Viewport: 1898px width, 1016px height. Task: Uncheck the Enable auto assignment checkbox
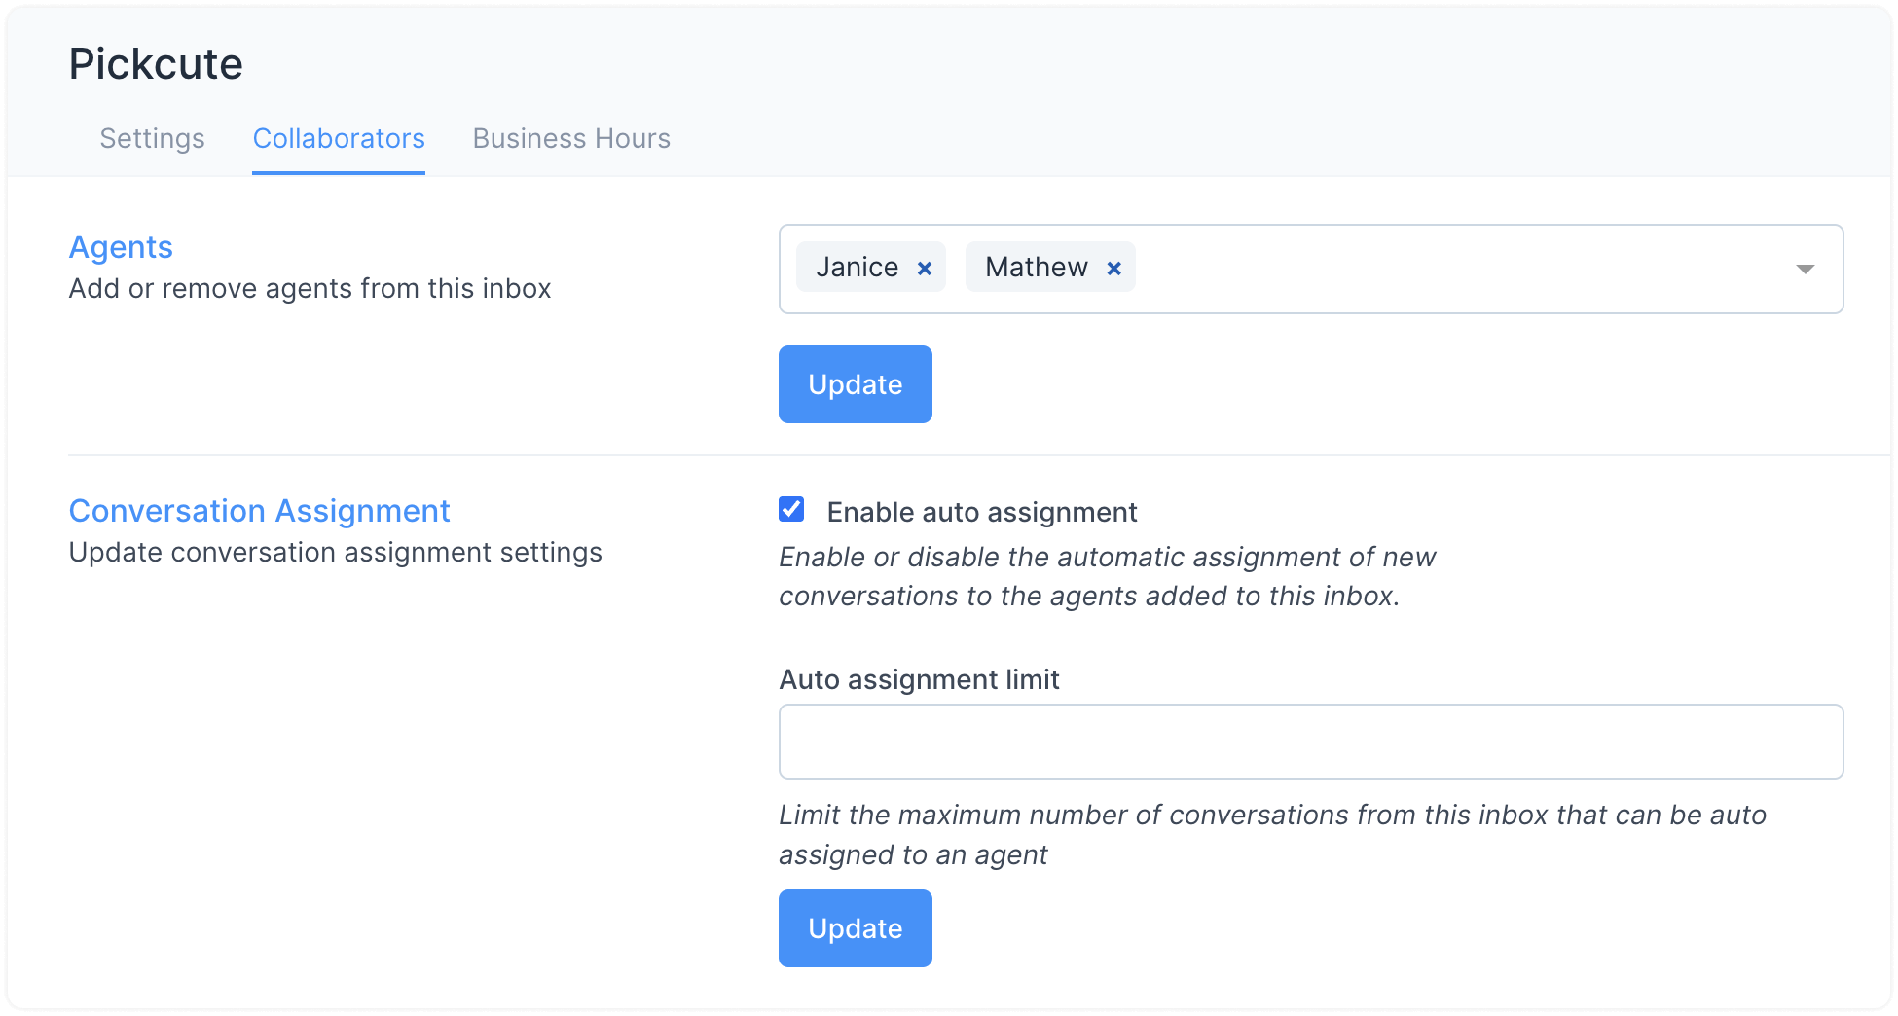(x=791, y=509)
